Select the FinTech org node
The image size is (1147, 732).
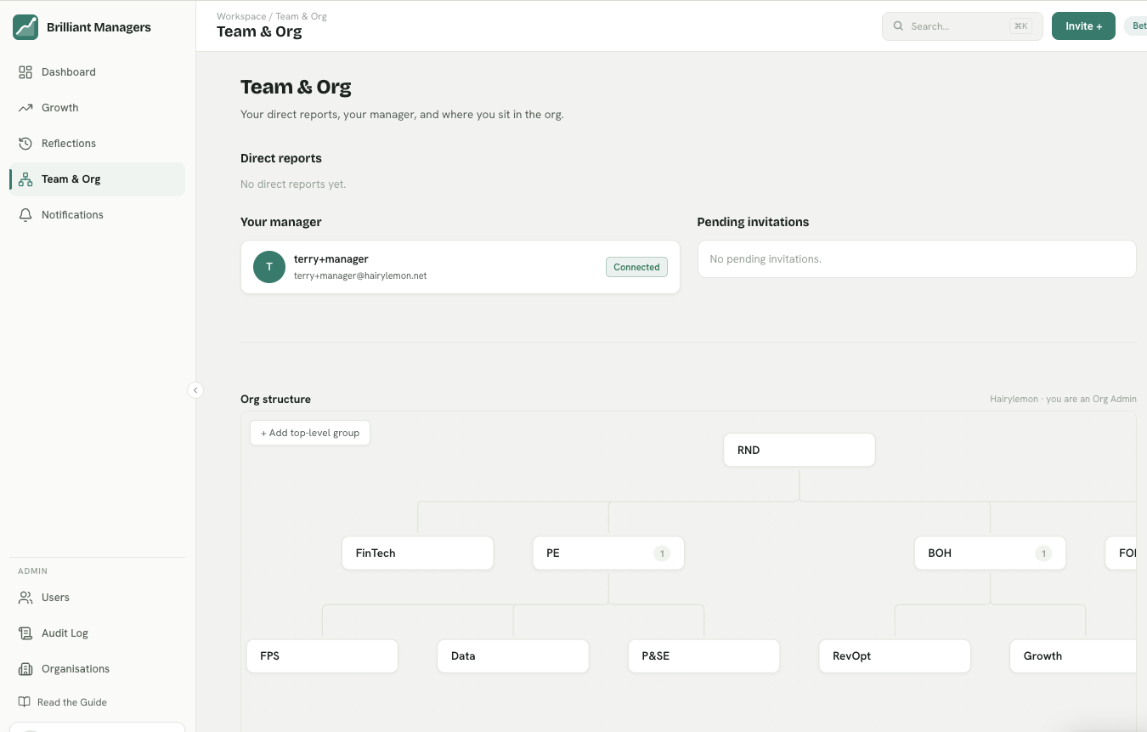[418, 553]
